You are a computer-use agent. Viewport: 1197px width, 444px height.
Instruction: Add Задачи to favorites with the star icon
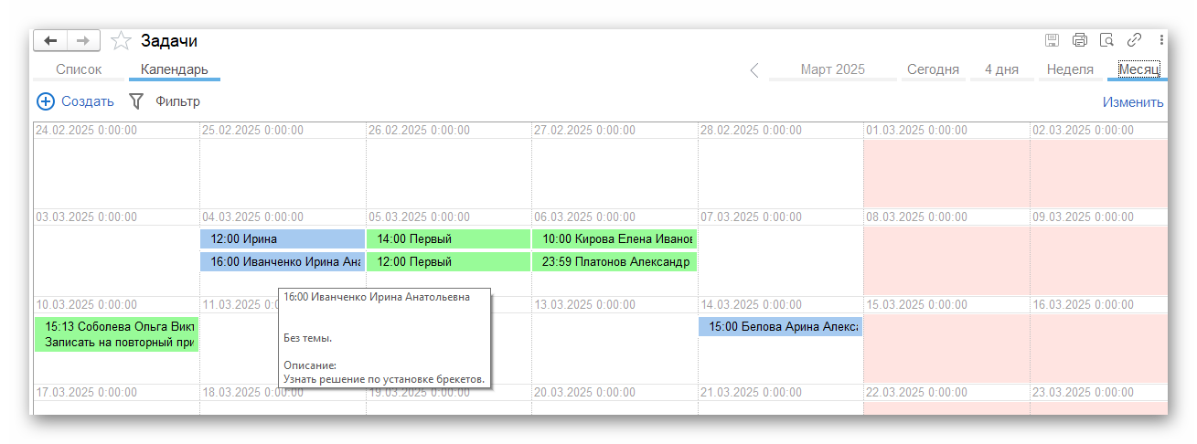pyautogui.click(x=121, y=40)
